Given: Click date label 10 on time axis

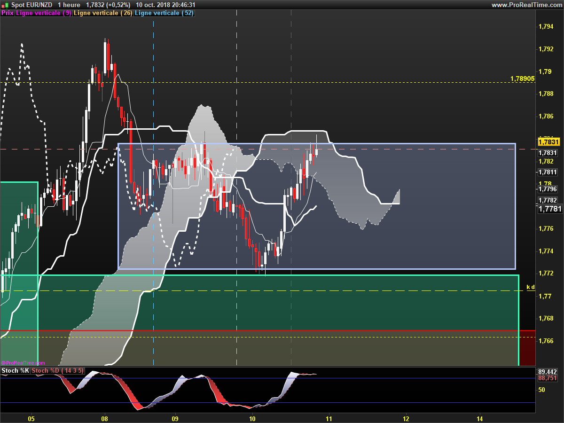Looking at the screenshot, I should coord(252,418).
